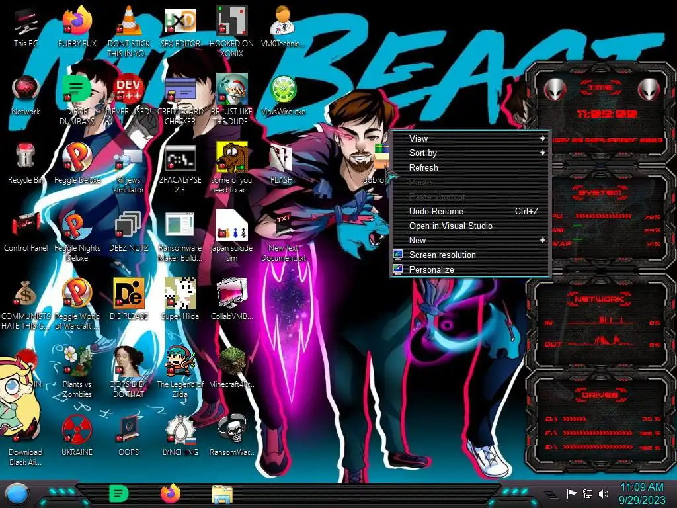Select the OOPS DID I DO THAT portrait icon

pos(129,372)
